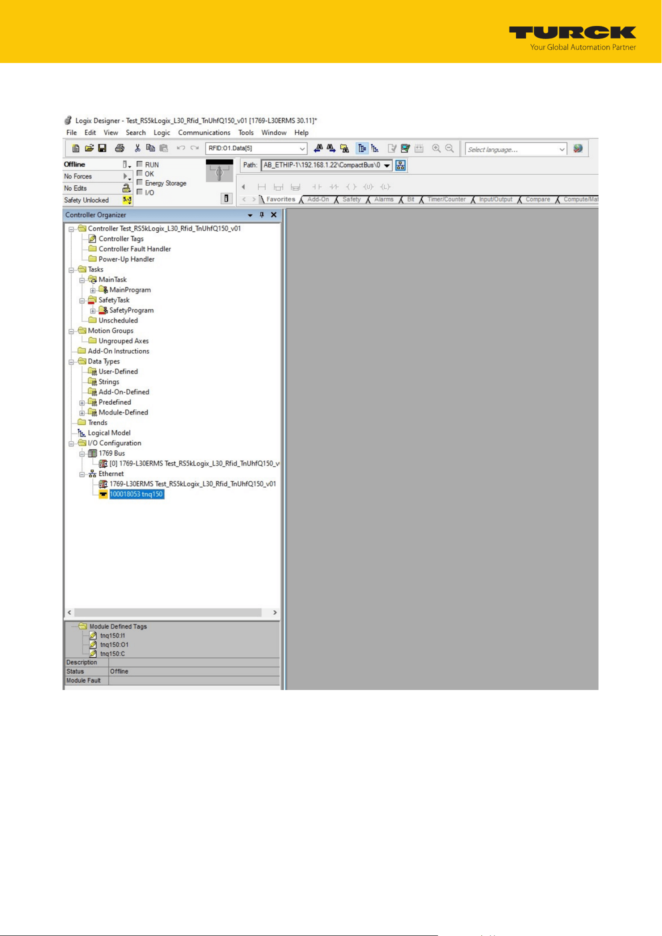Click the RUN status indicator box

coord(140,164)
